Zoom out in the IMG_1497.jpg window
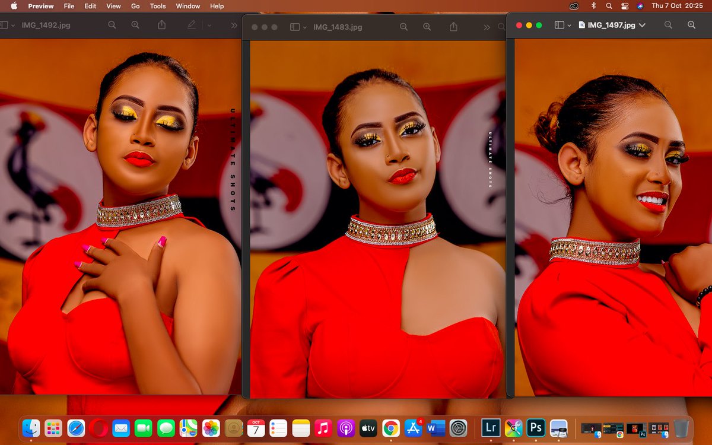This screenshot has height=445, width=712. (x=669, y=25)
